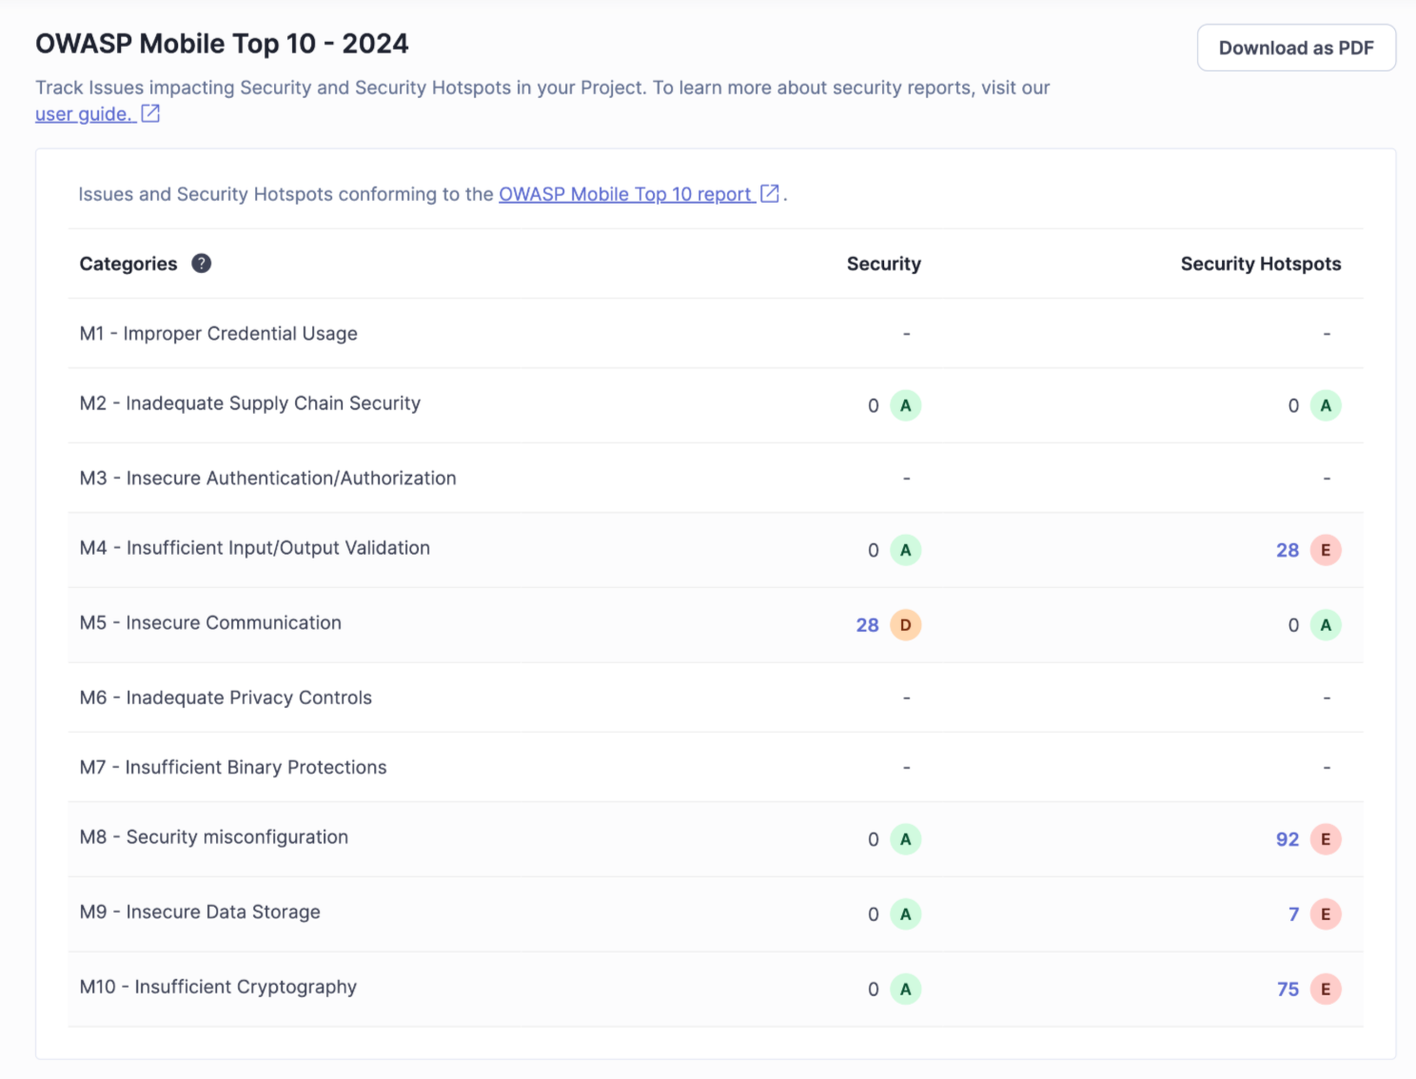Screen dimensions: 1416x1079
Task: Open the OWASP Mobile Top 10 report link
Action: (625, 194)
